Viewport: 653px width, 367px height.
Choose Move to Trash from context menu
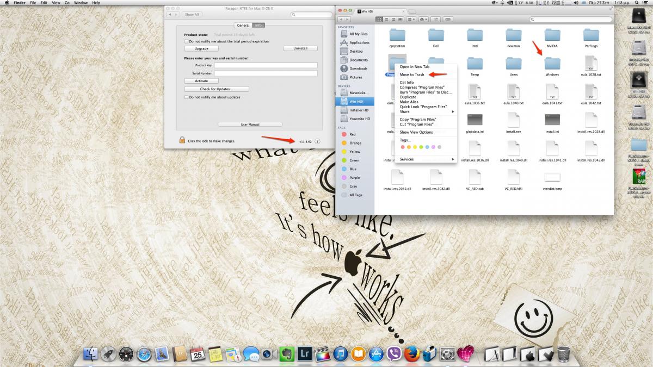click(x=412, y=74)
